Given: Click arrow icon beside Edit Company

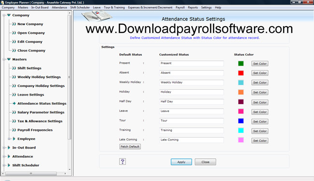Looking at the screenshot, I should pyautogui.click(x=14, y=42).
